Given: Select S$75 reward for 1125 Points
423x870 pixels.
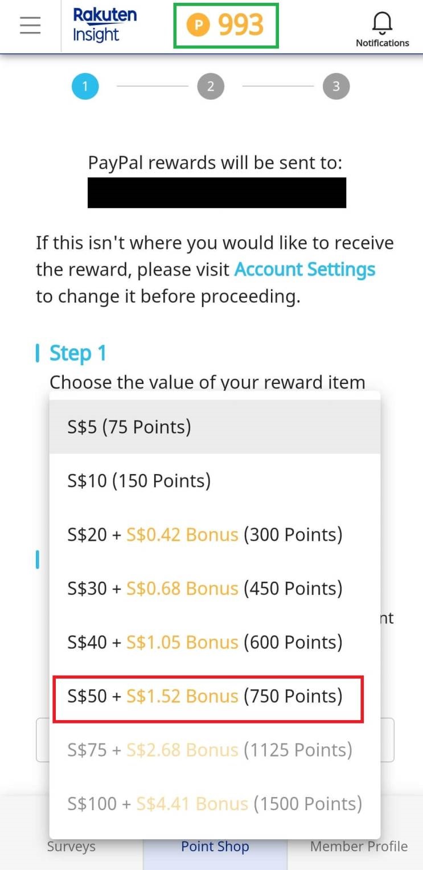Looking at the screenshot, I should click(215, 750).
